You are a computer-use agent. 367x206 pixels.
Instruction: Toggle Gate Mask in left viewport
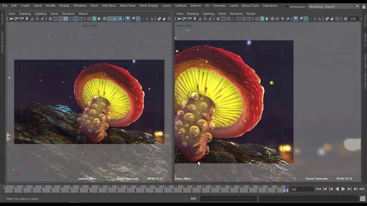(66, 19)
